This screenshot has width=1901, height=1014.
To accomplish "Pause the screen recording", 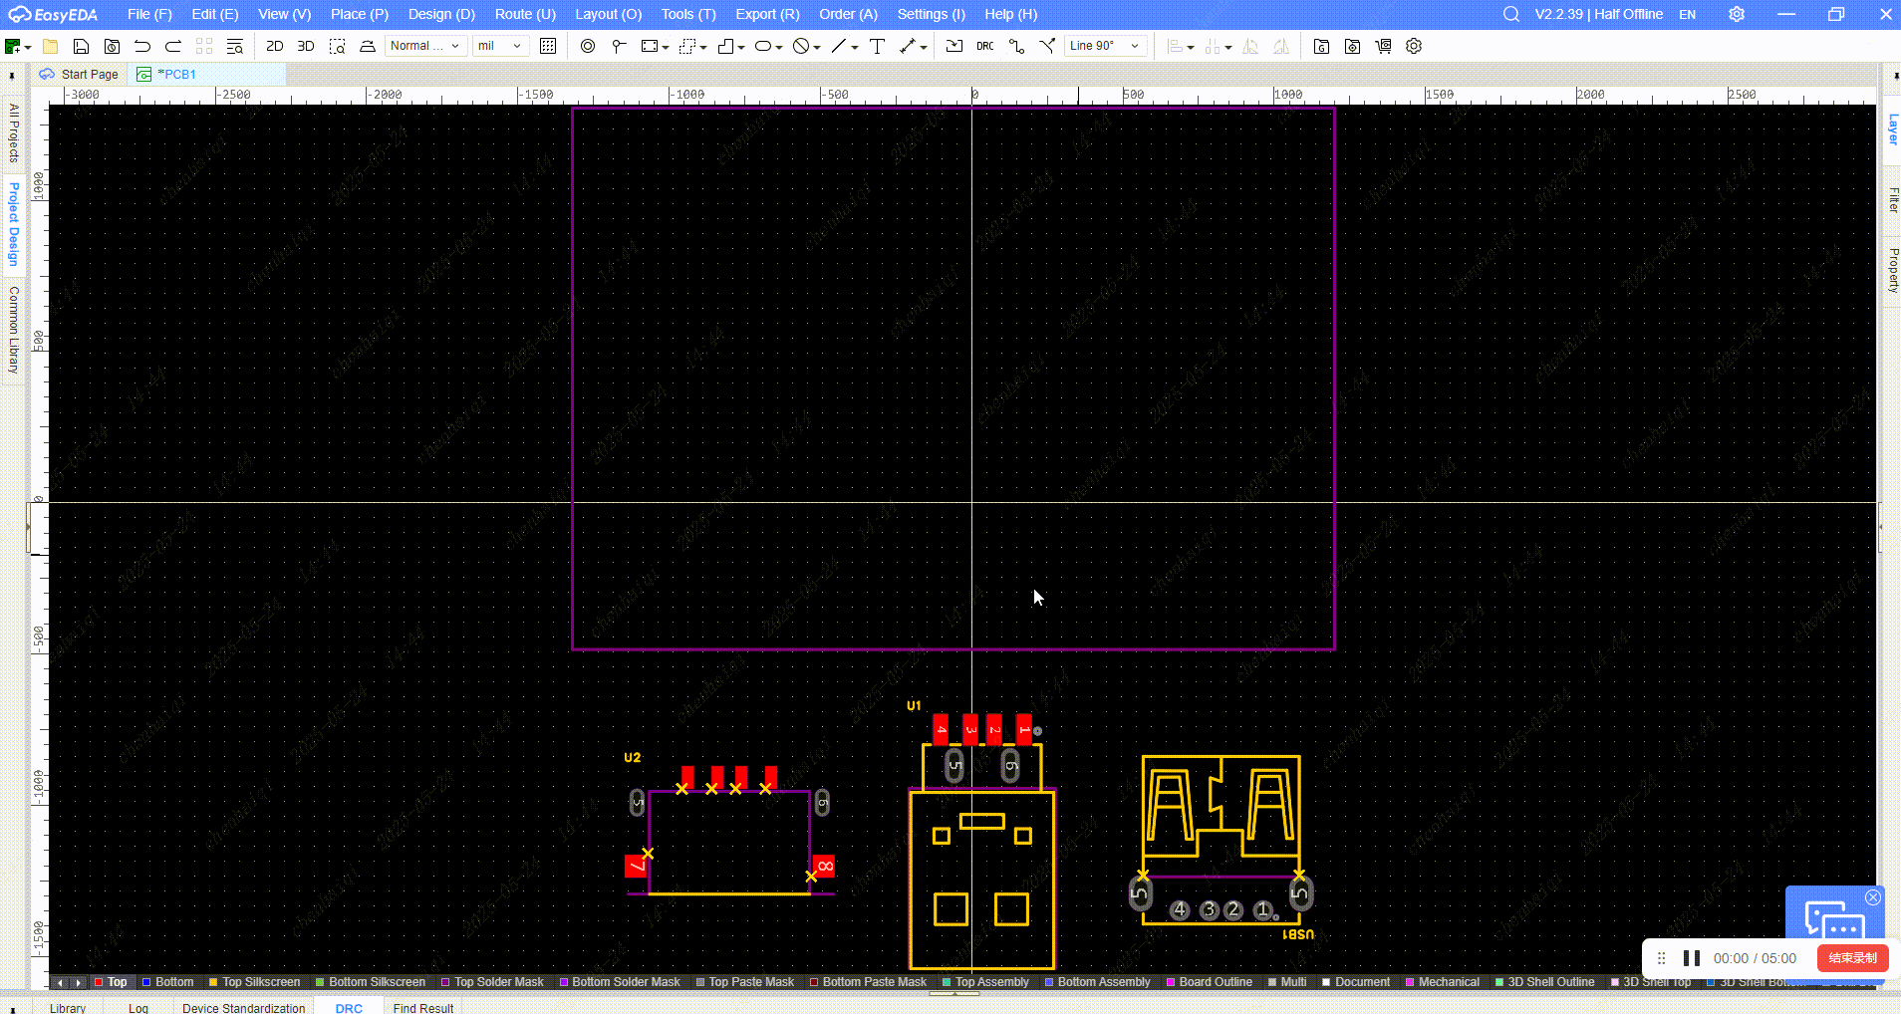I will (1691, 958).
